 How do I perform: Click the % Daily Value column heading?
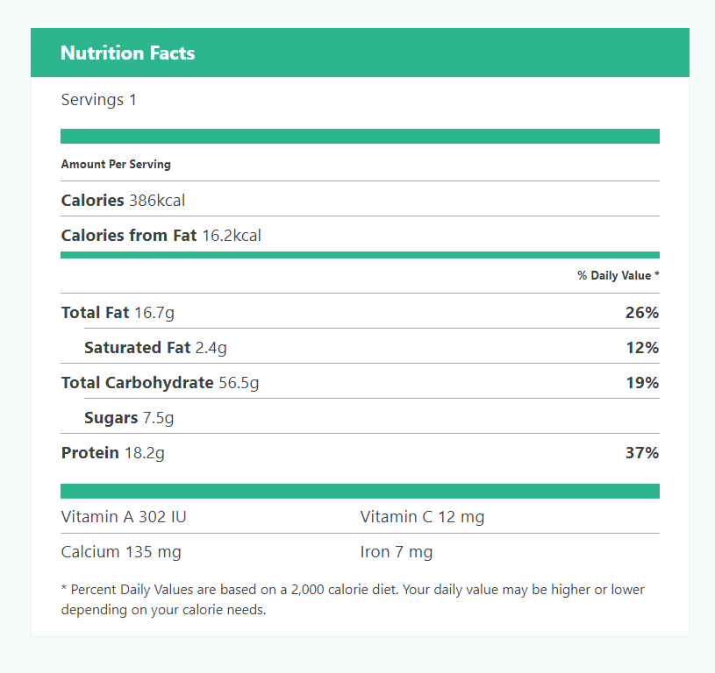618,275
